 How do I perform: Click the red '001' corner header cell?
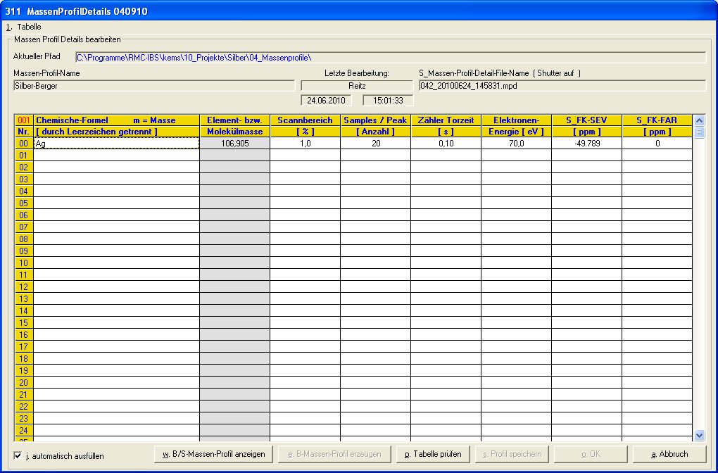24,120
